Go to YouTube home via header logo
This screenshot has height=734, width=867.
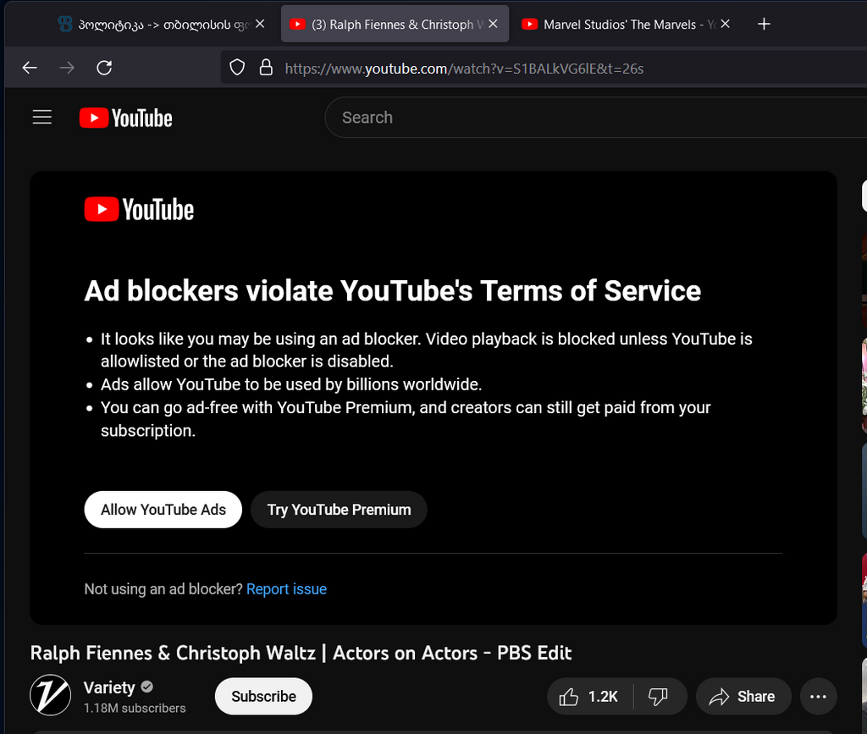[x=125, y=118]
